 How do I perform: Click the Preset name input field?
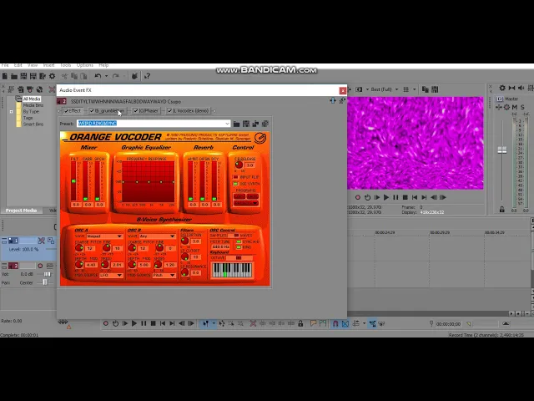point(150,124)
